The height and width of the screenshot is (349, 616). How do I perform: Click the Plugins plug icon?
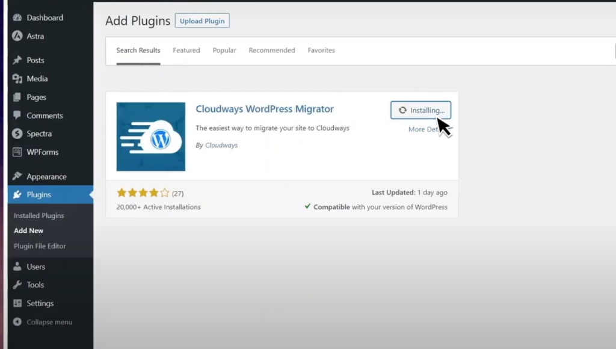click(17, 194)
